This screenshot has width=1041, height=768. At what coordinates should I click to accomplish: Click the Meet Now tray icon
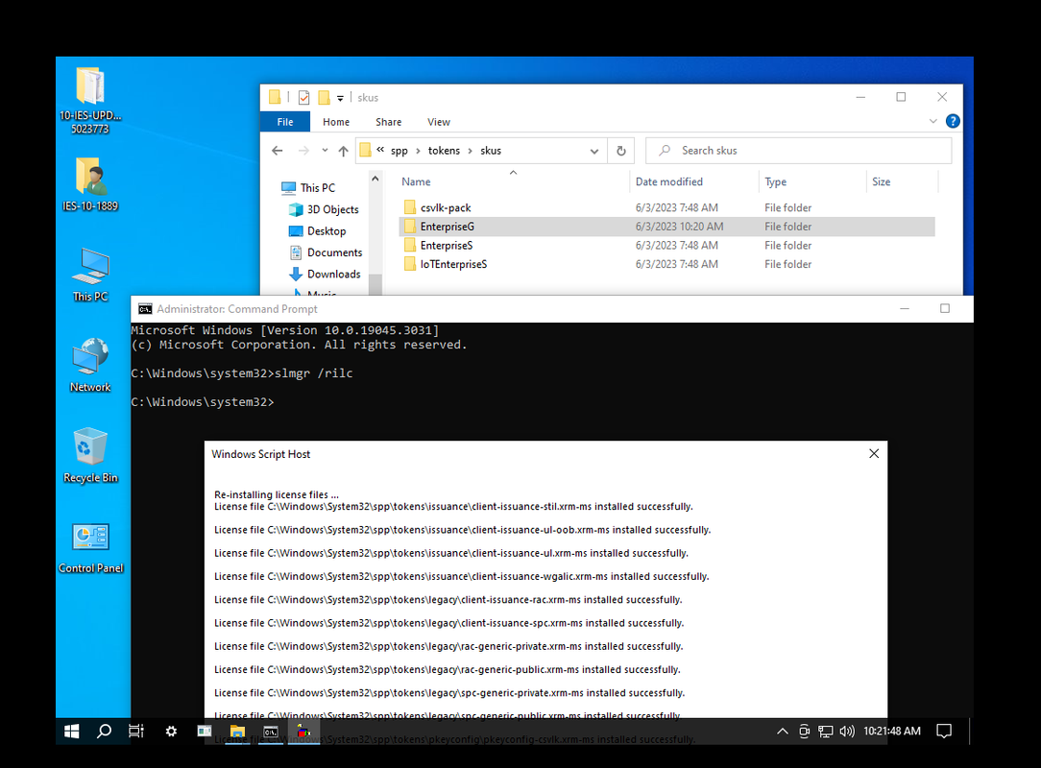[804, 732]
